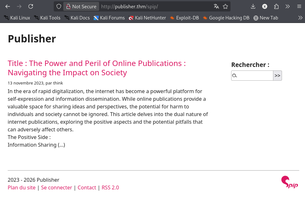This screenshot has height=198, width=305.
Task: Submit search with the >> button
Action: [278, 76]
